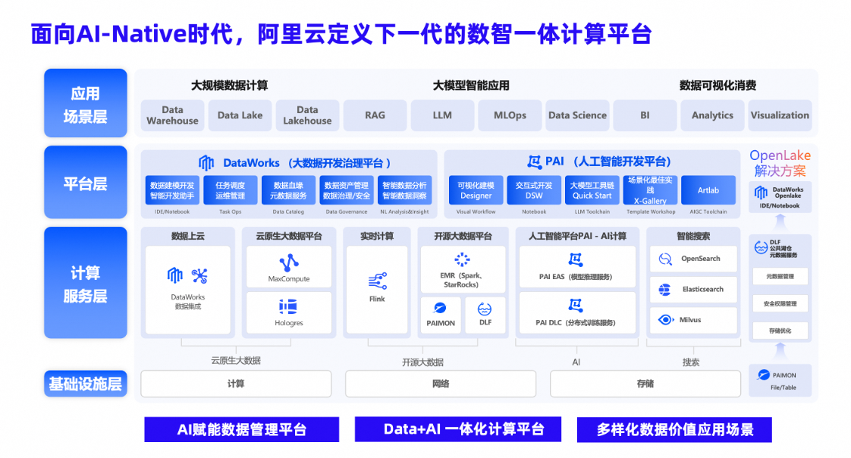Choose the Analytics box
The width and height of the screenshot is (851, 458).
[x=712, y=115]
